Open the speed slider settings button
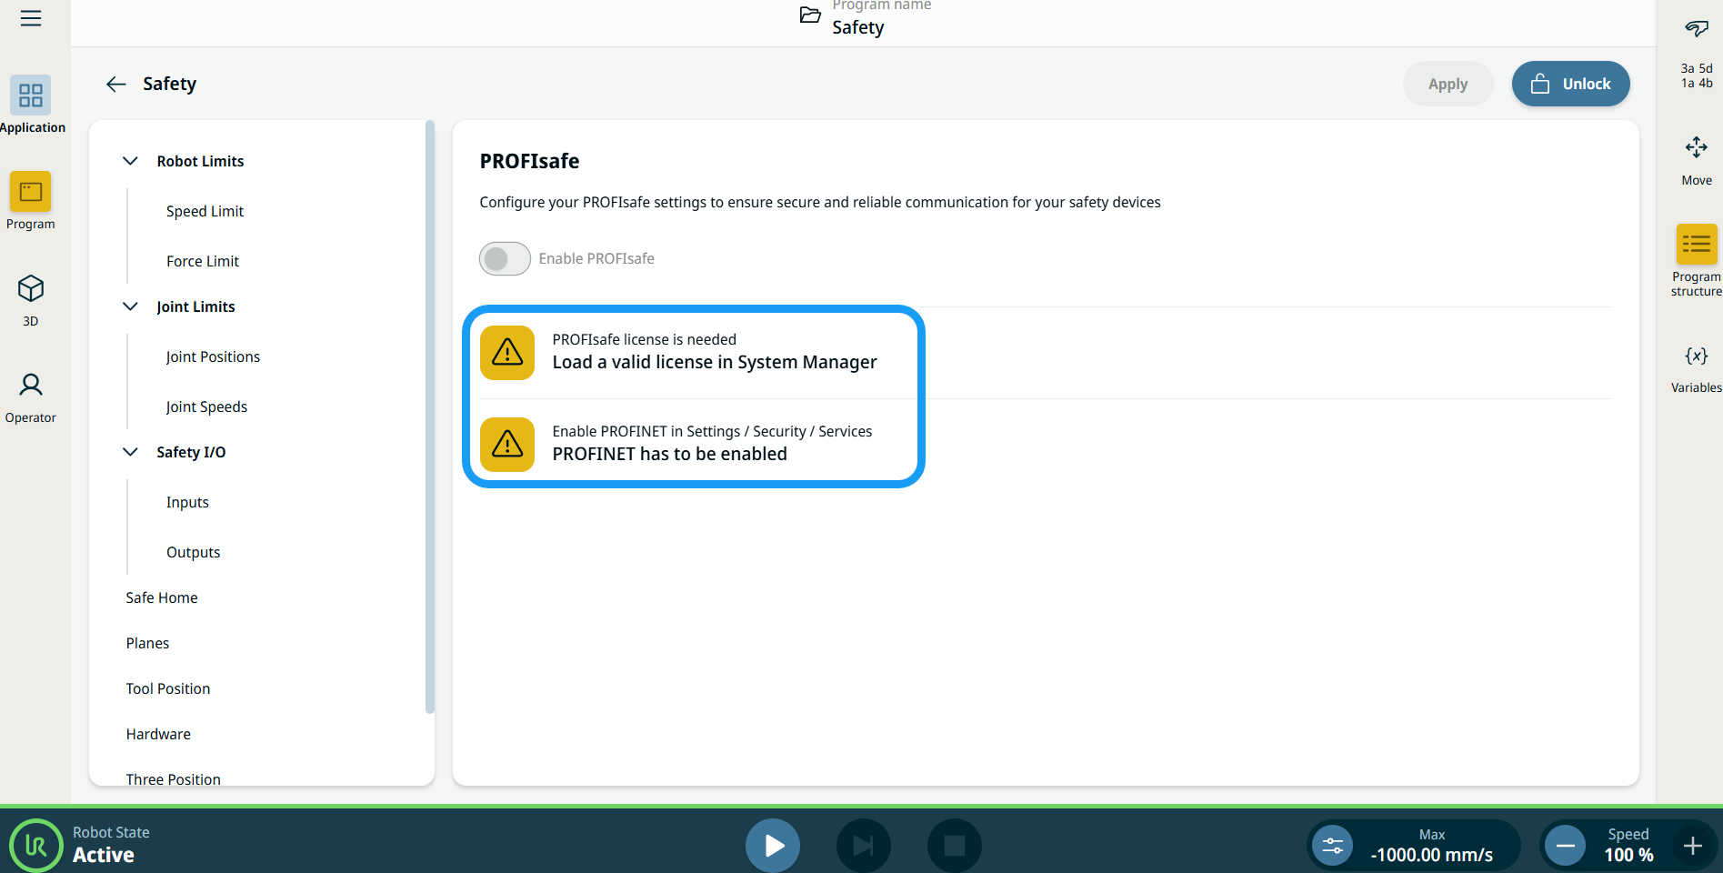The image size is (1723, 873). [1332, 846]
